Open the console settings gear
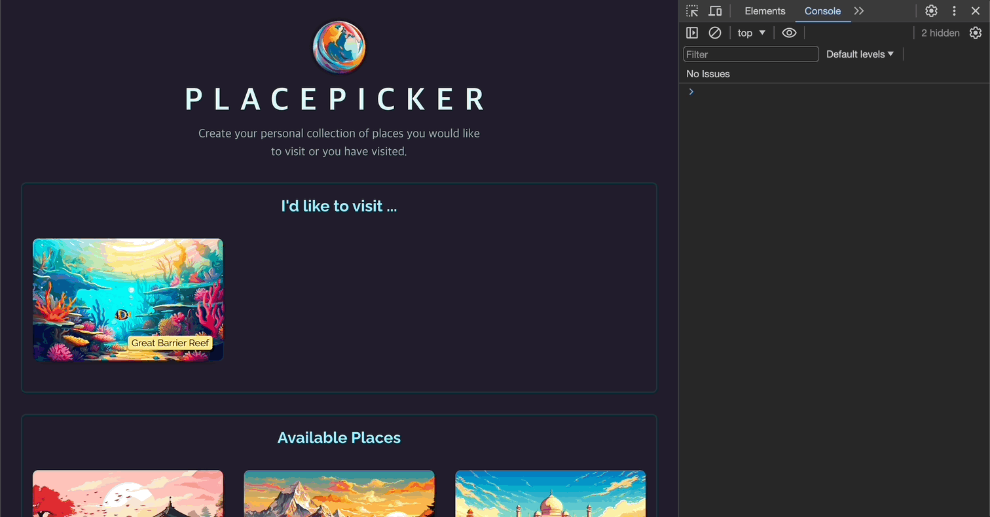The height and width of the screenshot is (517, 990). tap(976, 33)
